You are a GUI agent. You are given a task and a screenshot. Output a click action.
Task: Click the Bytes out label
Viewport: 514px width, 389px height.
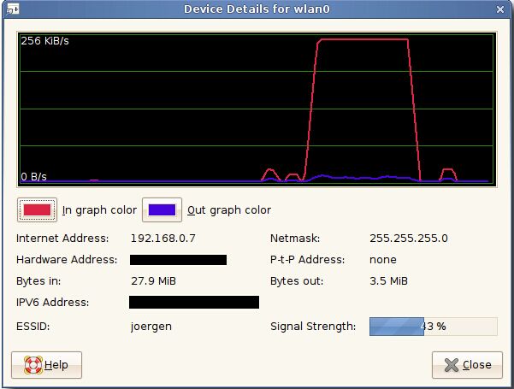[297, 281]
